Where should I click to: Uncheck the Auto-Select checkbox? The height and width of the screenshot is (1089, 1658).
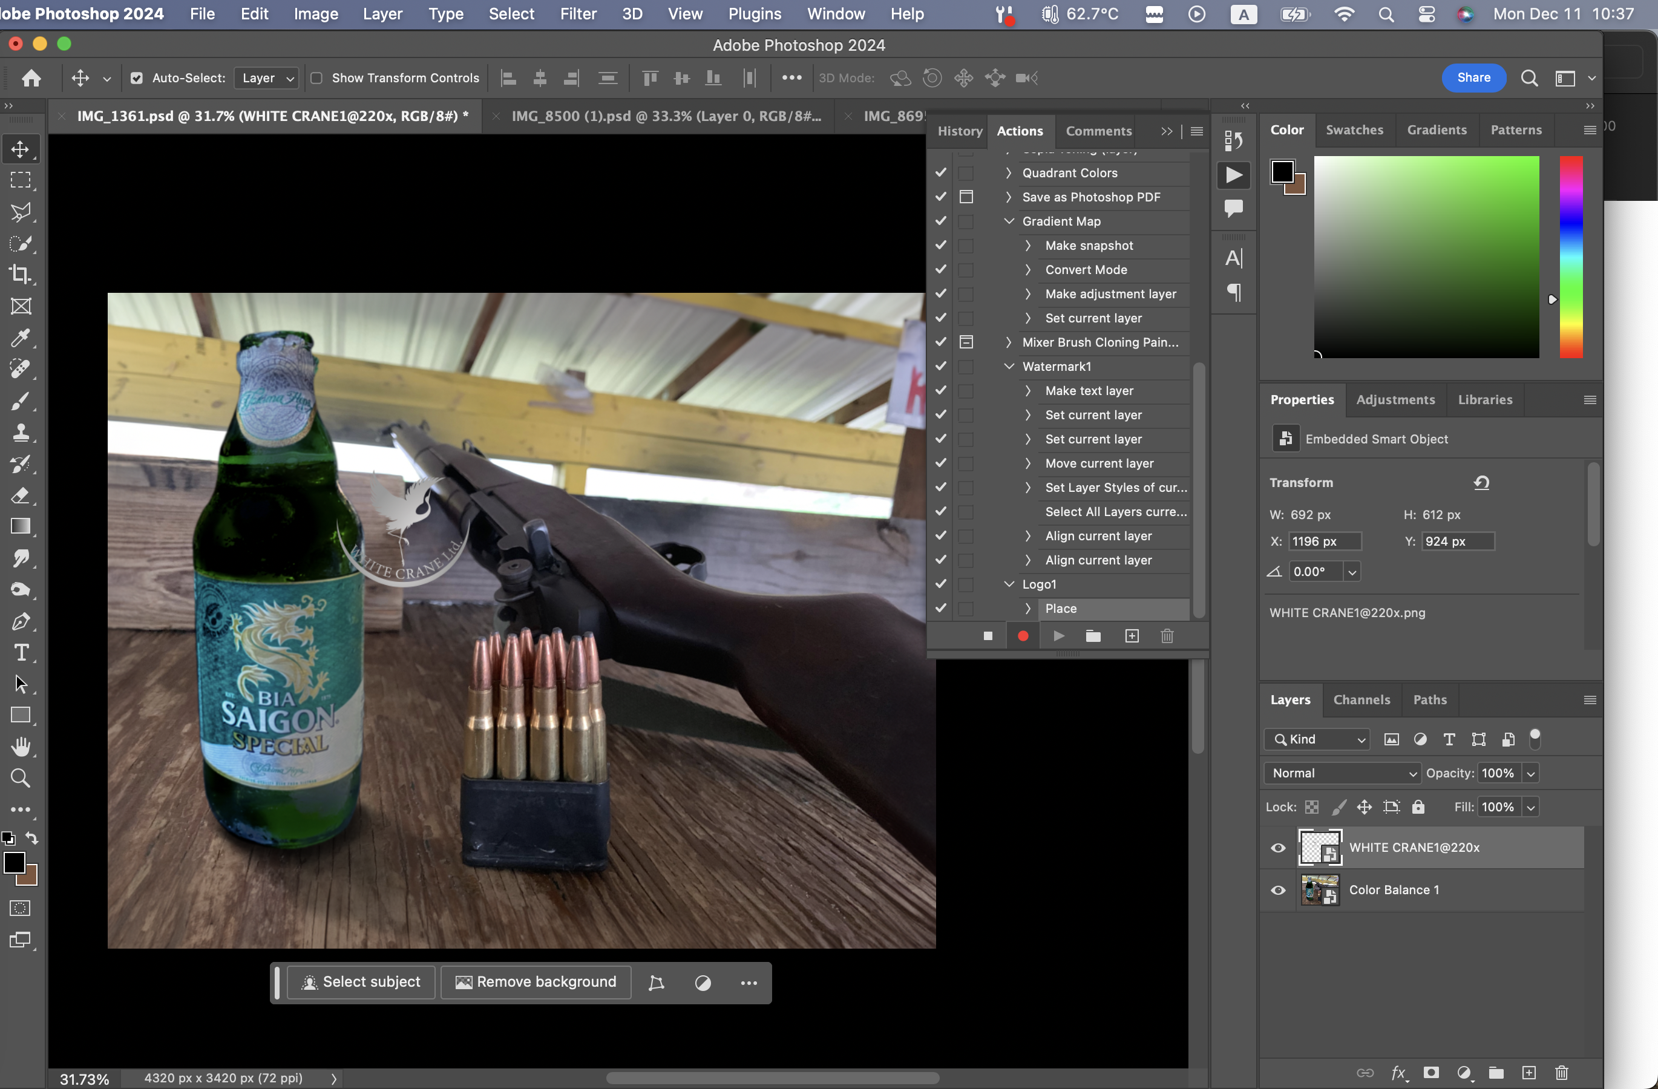click(137, 78)
